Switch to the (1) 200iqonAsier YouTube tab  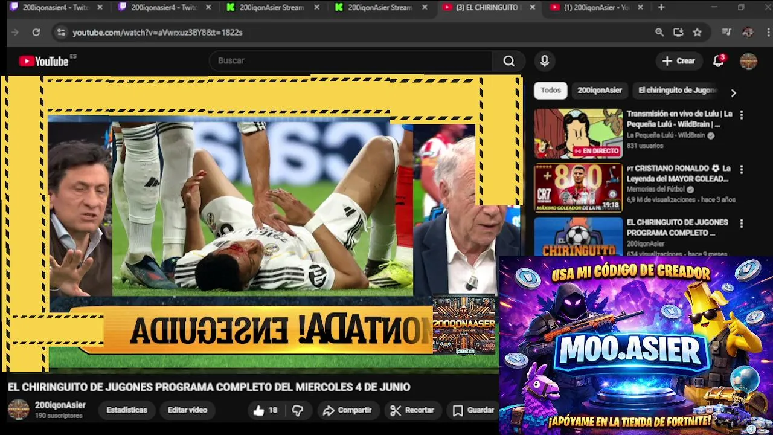(595, 7)
